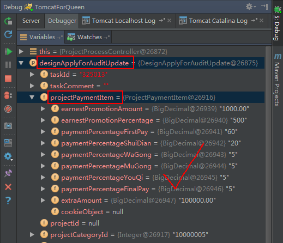Select the cookieObject = null row

92,212
